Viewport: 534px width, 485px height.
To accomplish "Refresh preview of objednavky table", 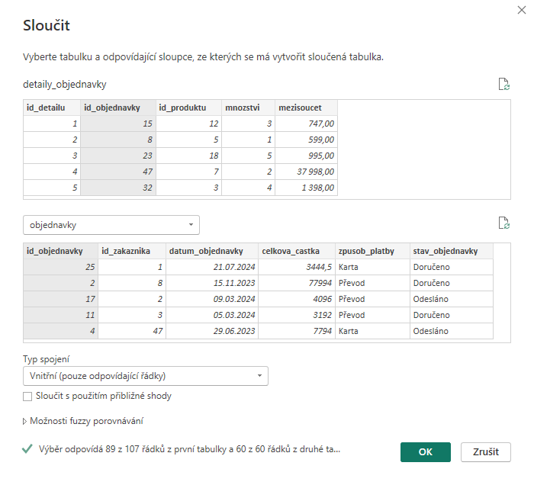I will (503, 223).
